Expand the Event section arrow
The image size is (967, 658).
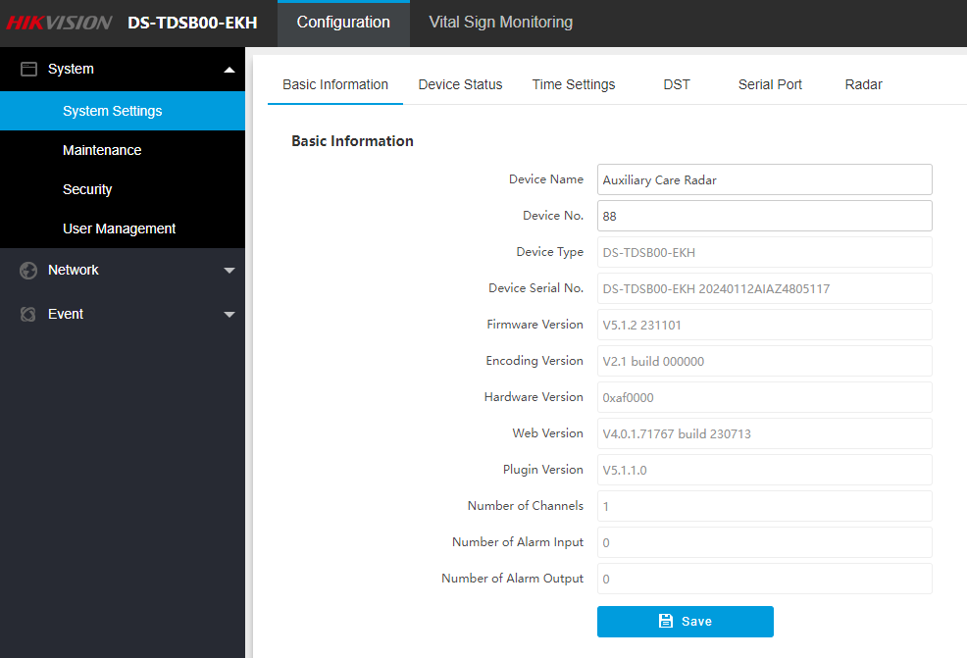pyautogui.click(x=229, y=315)
